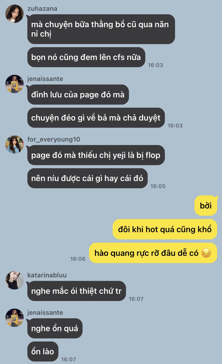Viewport: 222px width, 364px height.
Task: Click the username zuhazana
Action: pos(42,9)
